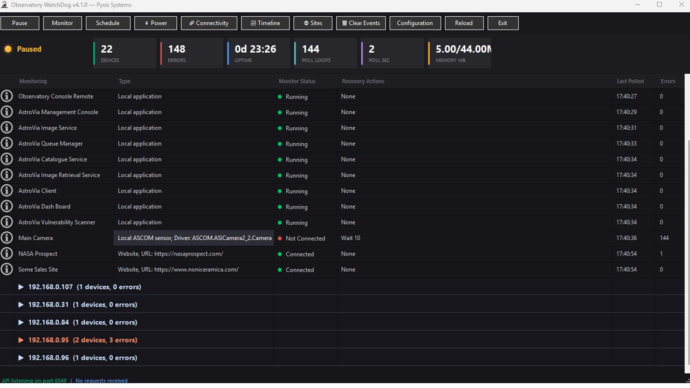Click the WatchDog app icon in title bar
This screenshot has height=388, width=690.
pyautogui.click(x=4, y=5)
